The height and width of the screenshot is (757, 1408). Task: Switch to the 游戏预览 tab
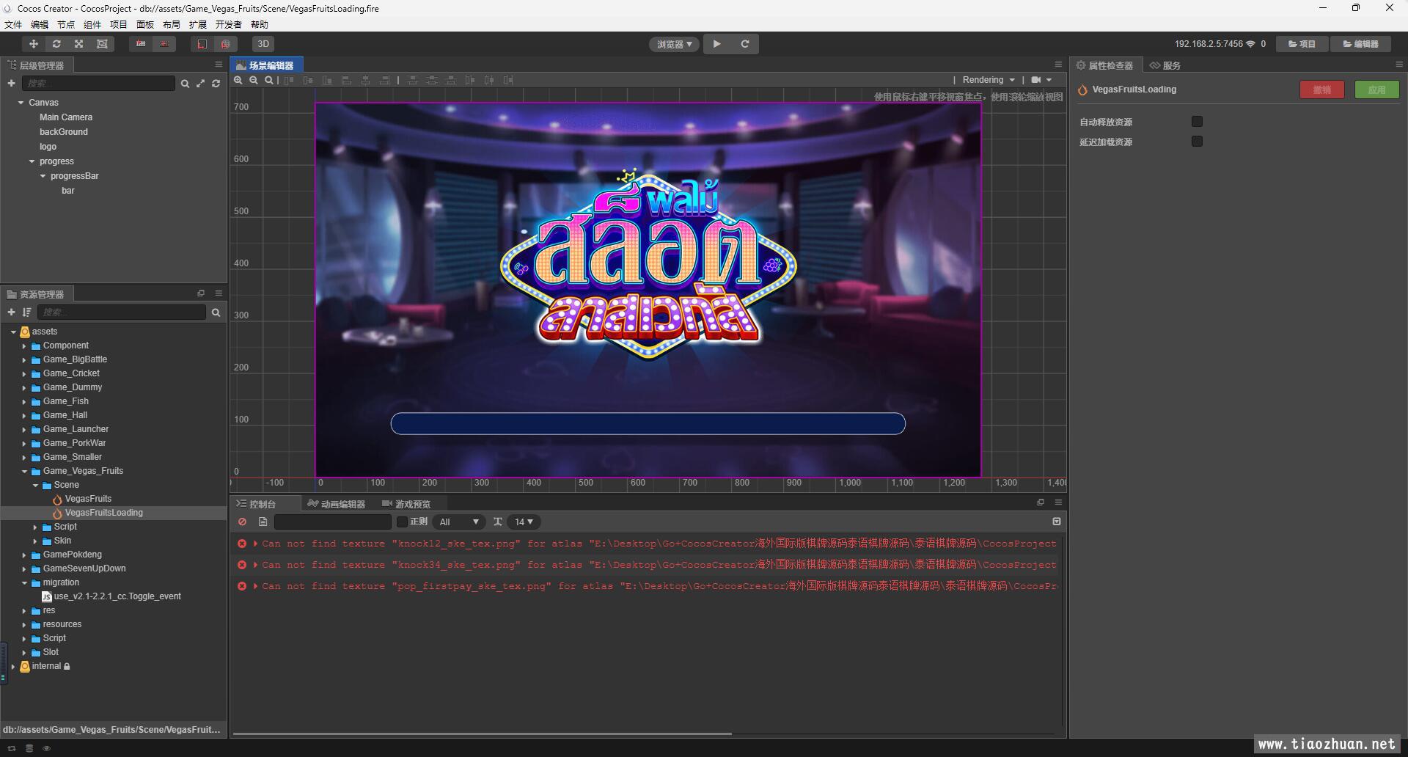point(406,504)
